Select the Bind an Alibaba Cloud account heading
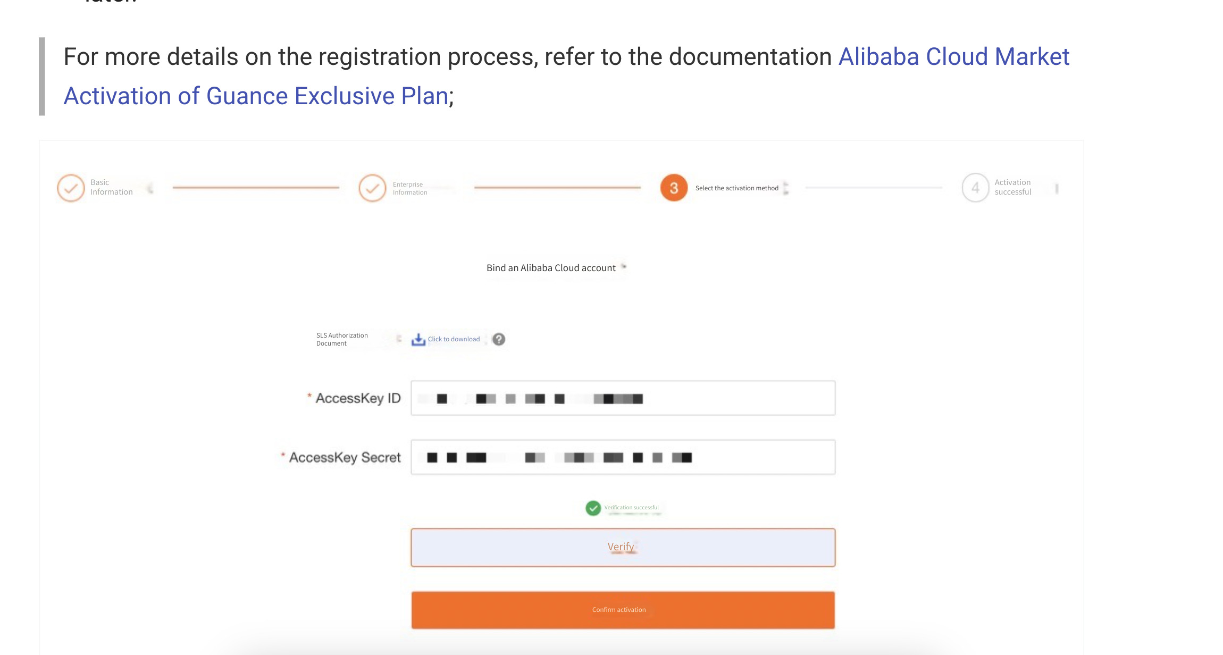This screenshot has width=1223, height=655. coord(551,268)
